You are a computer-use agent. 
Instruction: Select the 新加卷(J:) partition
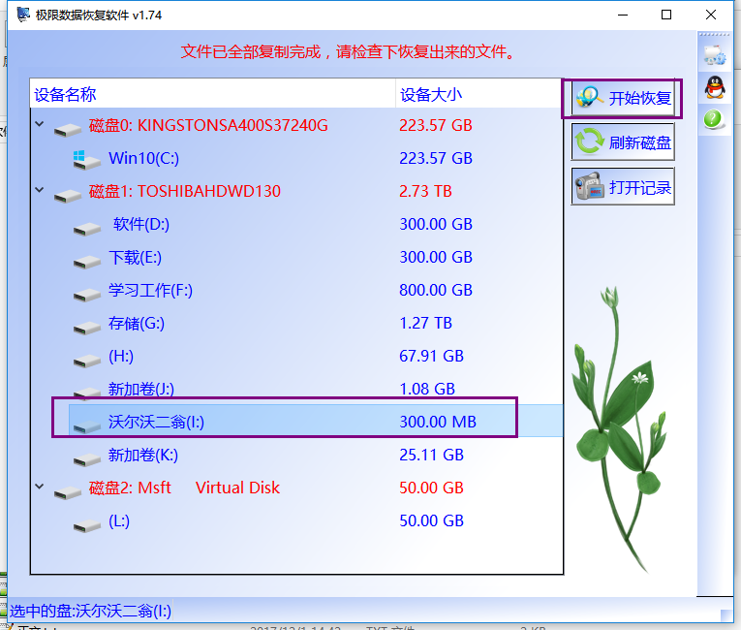coord(296,389)
